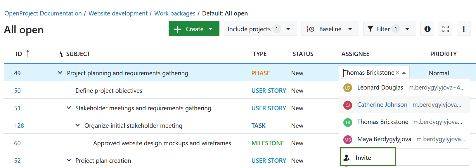Collapse Organize initial stakeholder meeting row

77,125
